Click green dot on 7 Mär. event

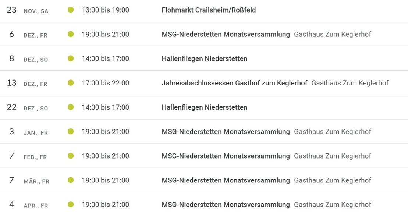[71, 180]
